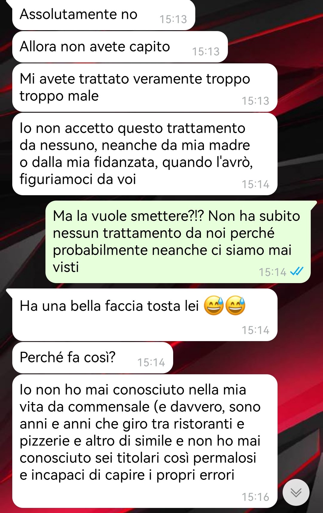Tap the 15:13 time beside 'Assolutamente no'
This screenshot has height=513, width=323.
pos(173,19)
